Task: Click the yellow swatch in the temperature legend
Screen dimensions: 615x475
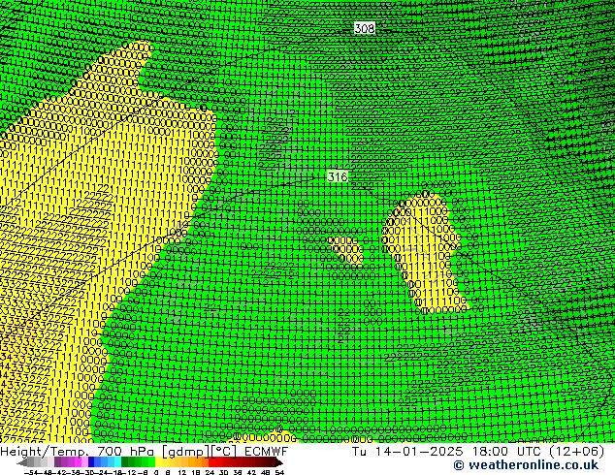Action: click(158, 462)
